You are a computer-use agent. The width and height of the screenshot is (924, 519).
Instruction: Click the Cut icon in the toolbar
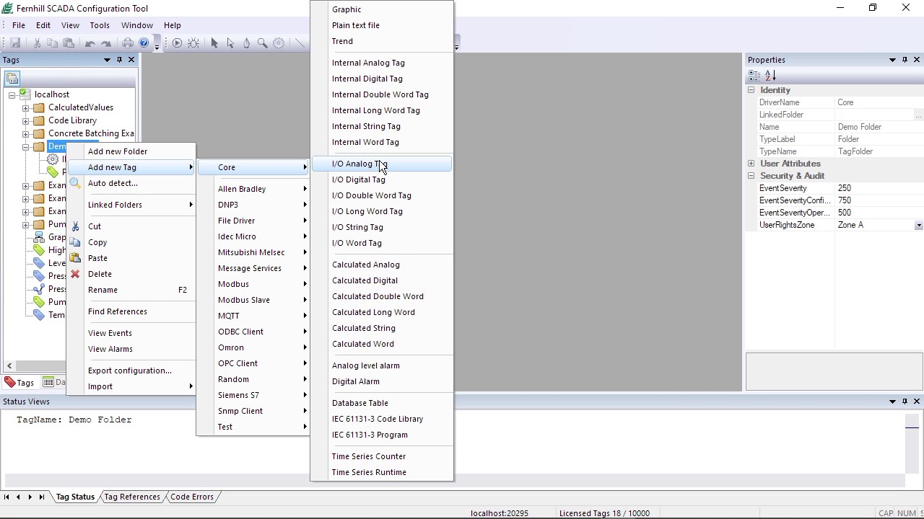(38, 43)
